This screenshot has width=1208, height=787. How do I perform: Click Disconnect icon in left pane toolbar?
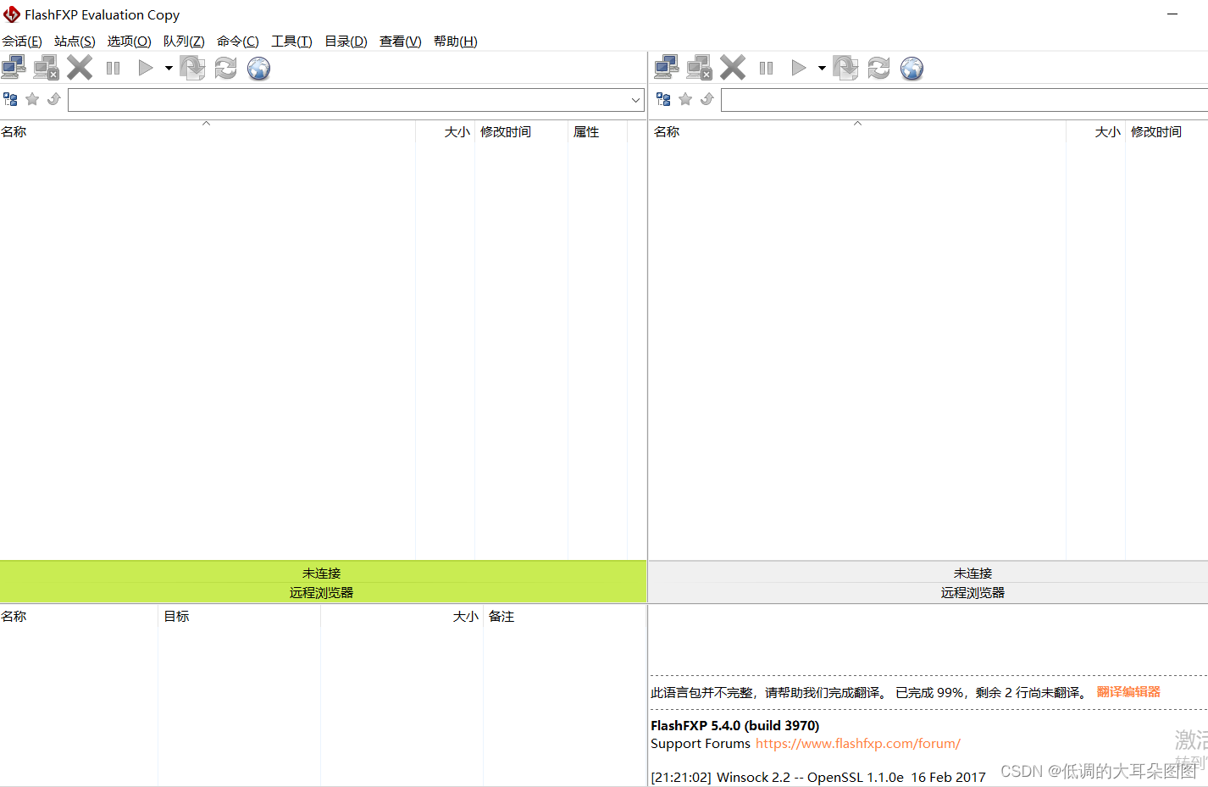[47, 68]
